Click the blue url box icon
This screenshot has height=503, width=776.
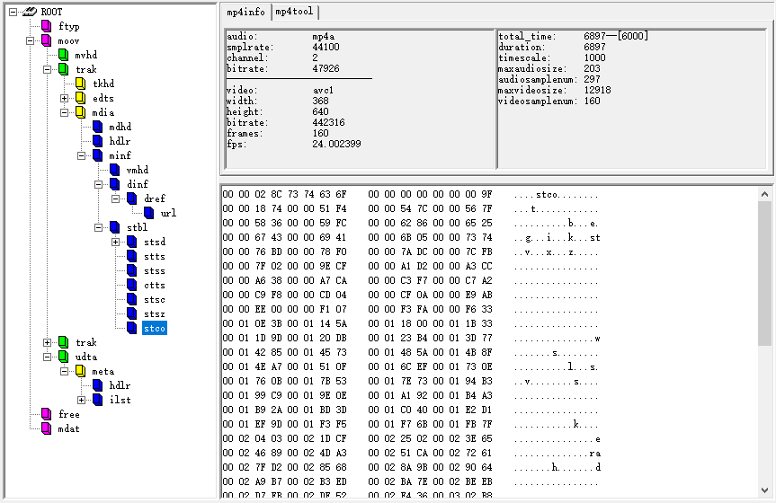coord(149,213)
